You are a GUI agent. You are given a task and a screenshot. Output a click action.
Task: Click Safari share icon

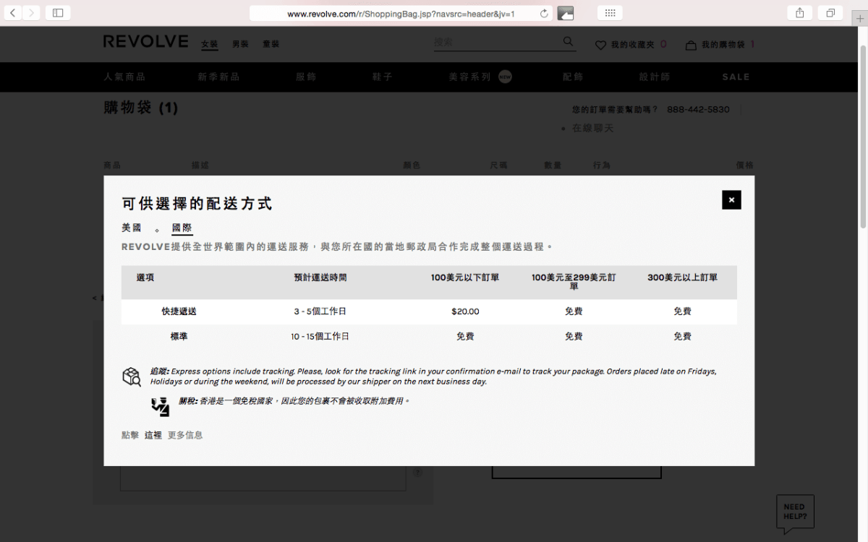pos(799,13)
